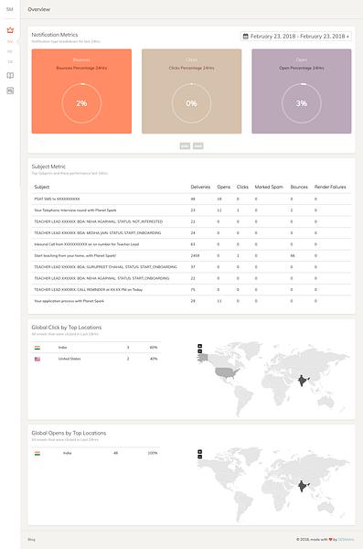Click United States on the click map

tap(227, 373)
